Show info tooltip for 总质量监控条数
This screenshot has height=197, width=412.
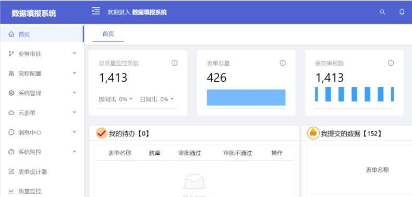click(174, 63)
